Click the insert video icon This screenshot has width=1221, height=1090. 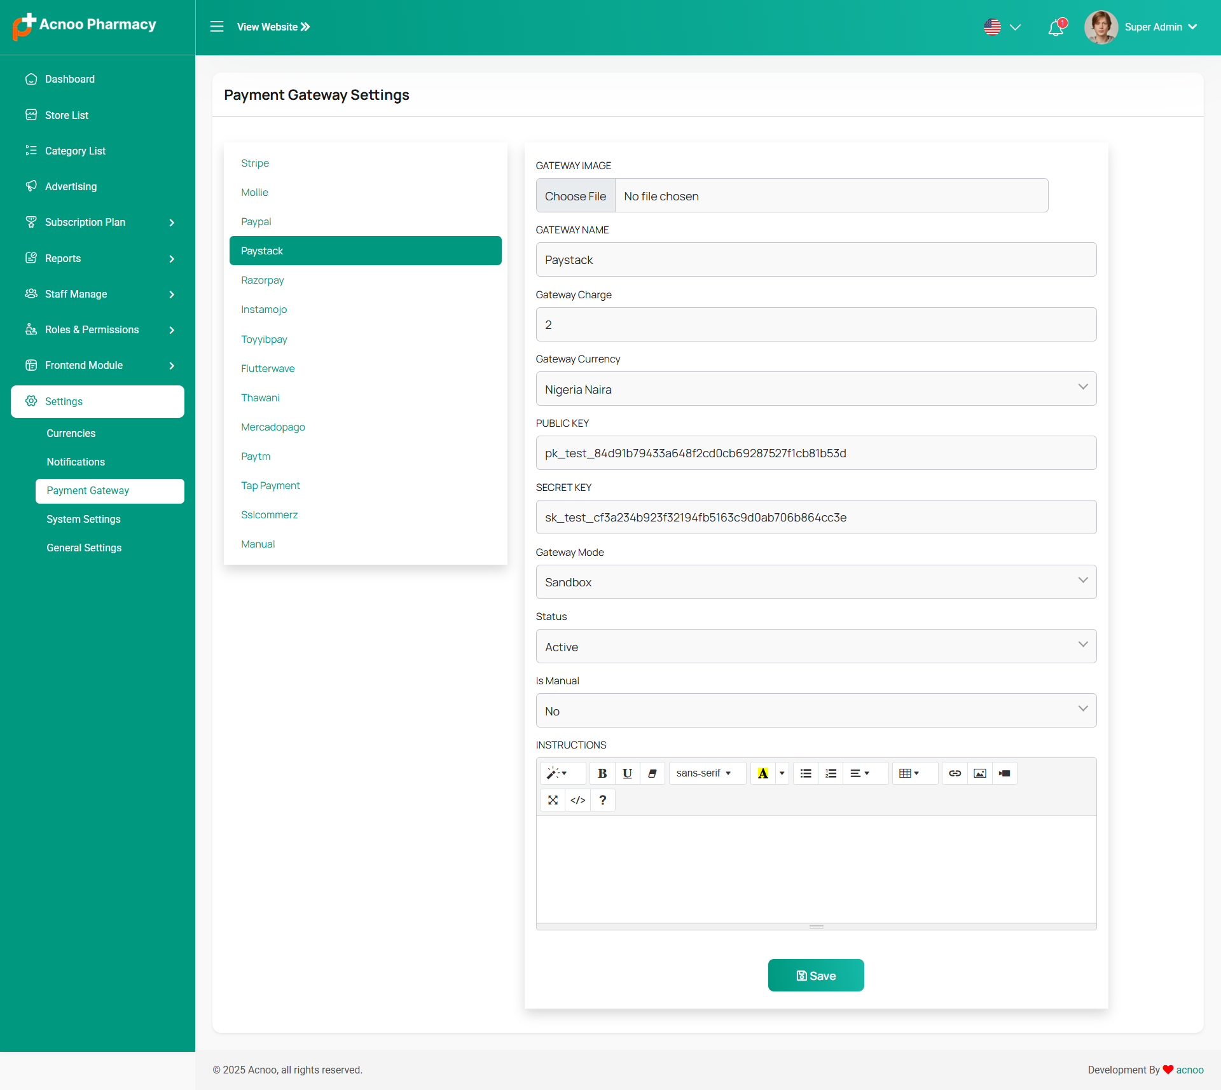(x=1004, y=773)
